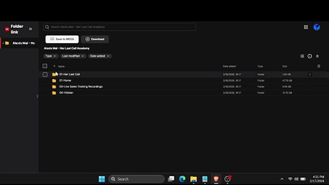The height and width of the screenshot is (185, 329).
Task: Open the Last modified filter dropdown
Action: (x=73, y=56)
